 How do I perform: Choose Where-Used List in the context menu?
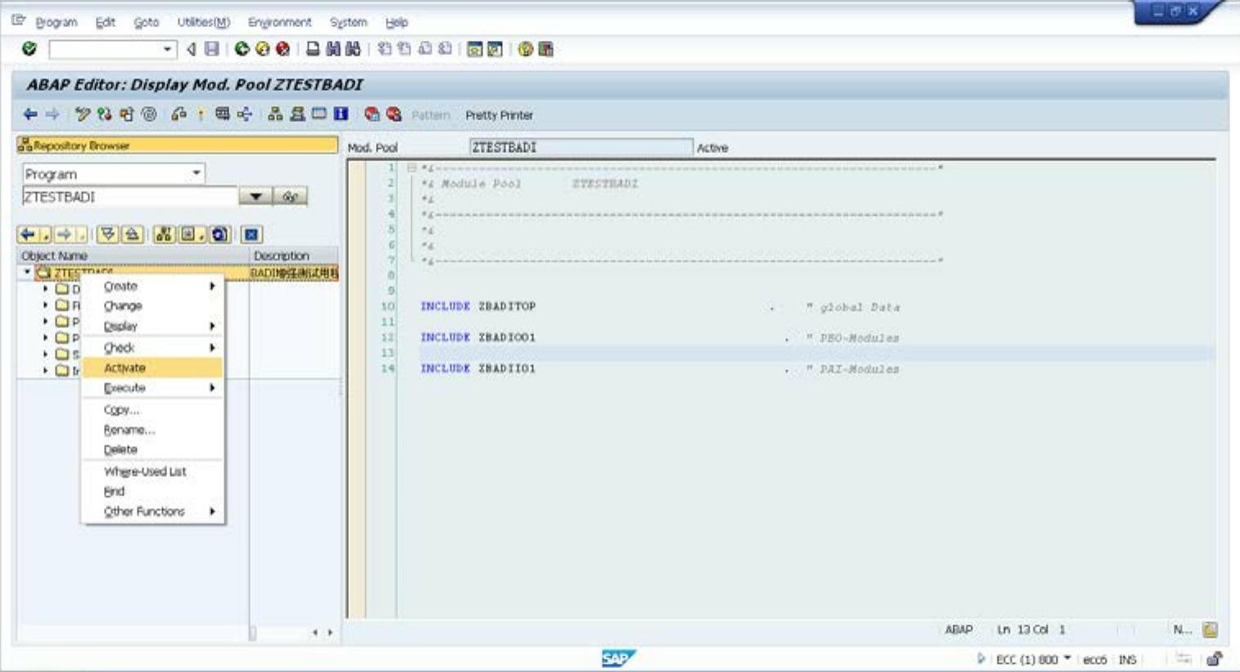tap(152, 471)
